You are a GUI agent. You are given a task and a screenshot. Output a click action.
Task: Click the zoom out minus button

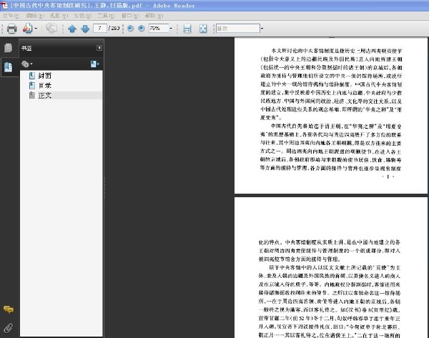[x=131, y=28]
